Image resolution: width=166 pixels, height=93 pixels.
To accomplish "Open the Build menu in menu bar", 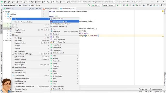I will click(x=44, y=2).
